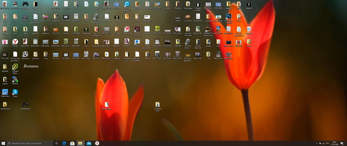Image resolution: width=347 pixels, height=146 pixels.
Task: Select the Новая папка folder icon
Action: click(96, 42)
